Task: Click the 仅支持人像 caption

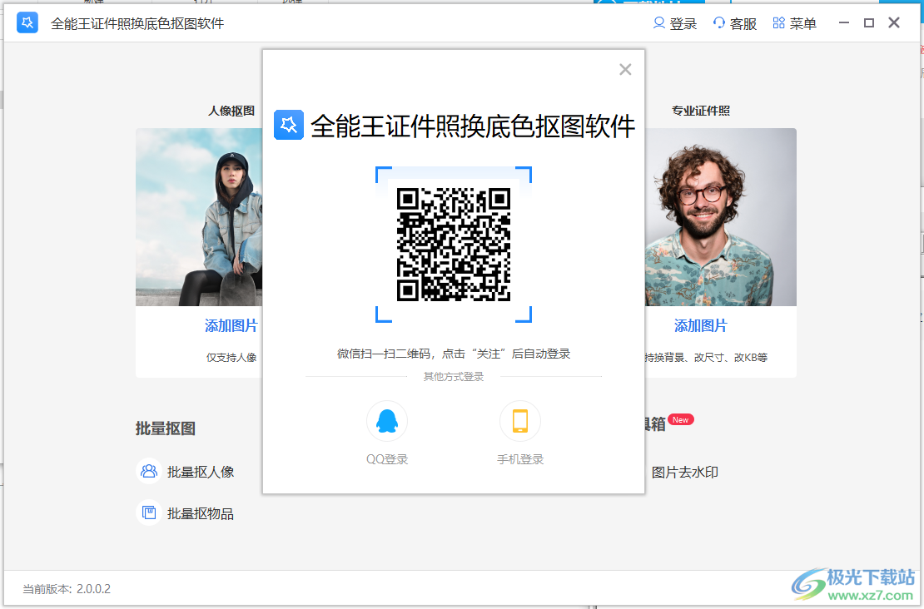Action: pos(231,358)
